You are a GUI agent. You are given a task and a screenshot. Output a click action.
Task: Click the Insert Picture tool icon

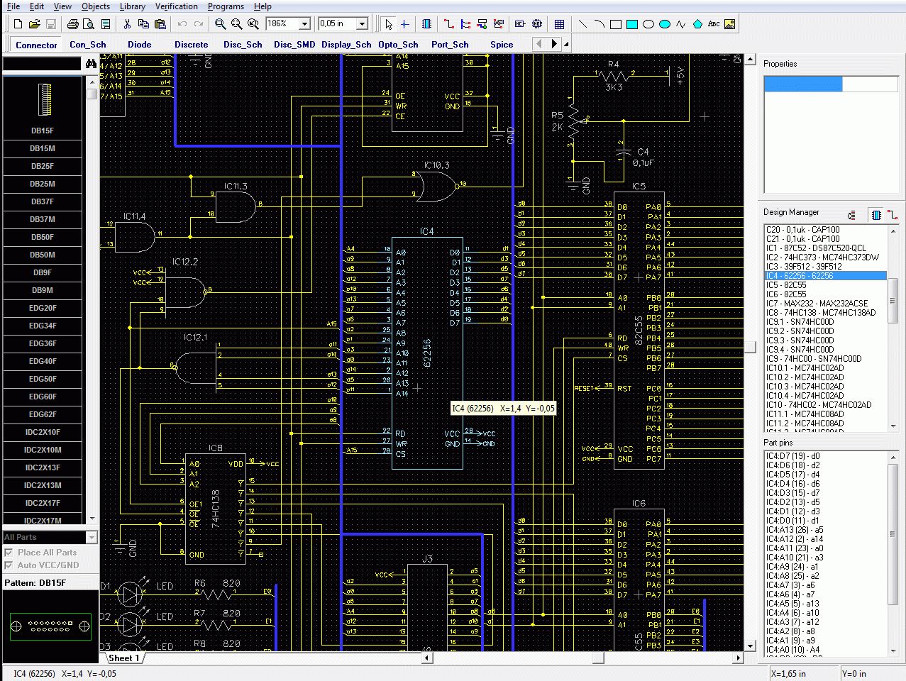[x=729, y=24]
